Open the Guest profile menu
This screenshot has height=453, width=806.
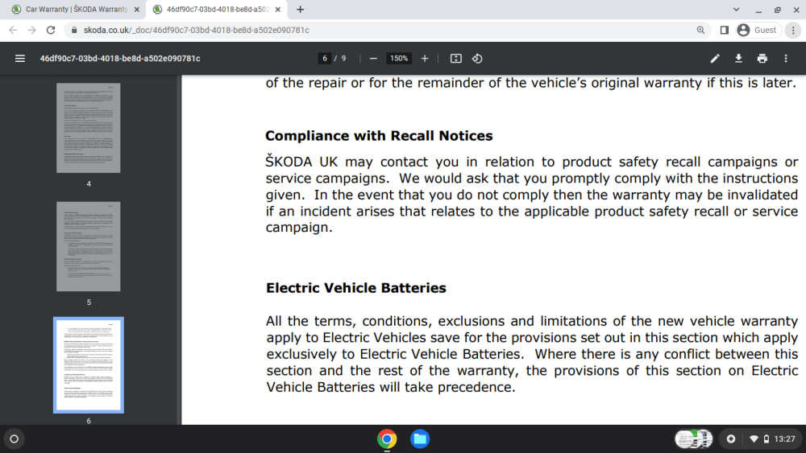pyautogui.click(x=757, y=31)
